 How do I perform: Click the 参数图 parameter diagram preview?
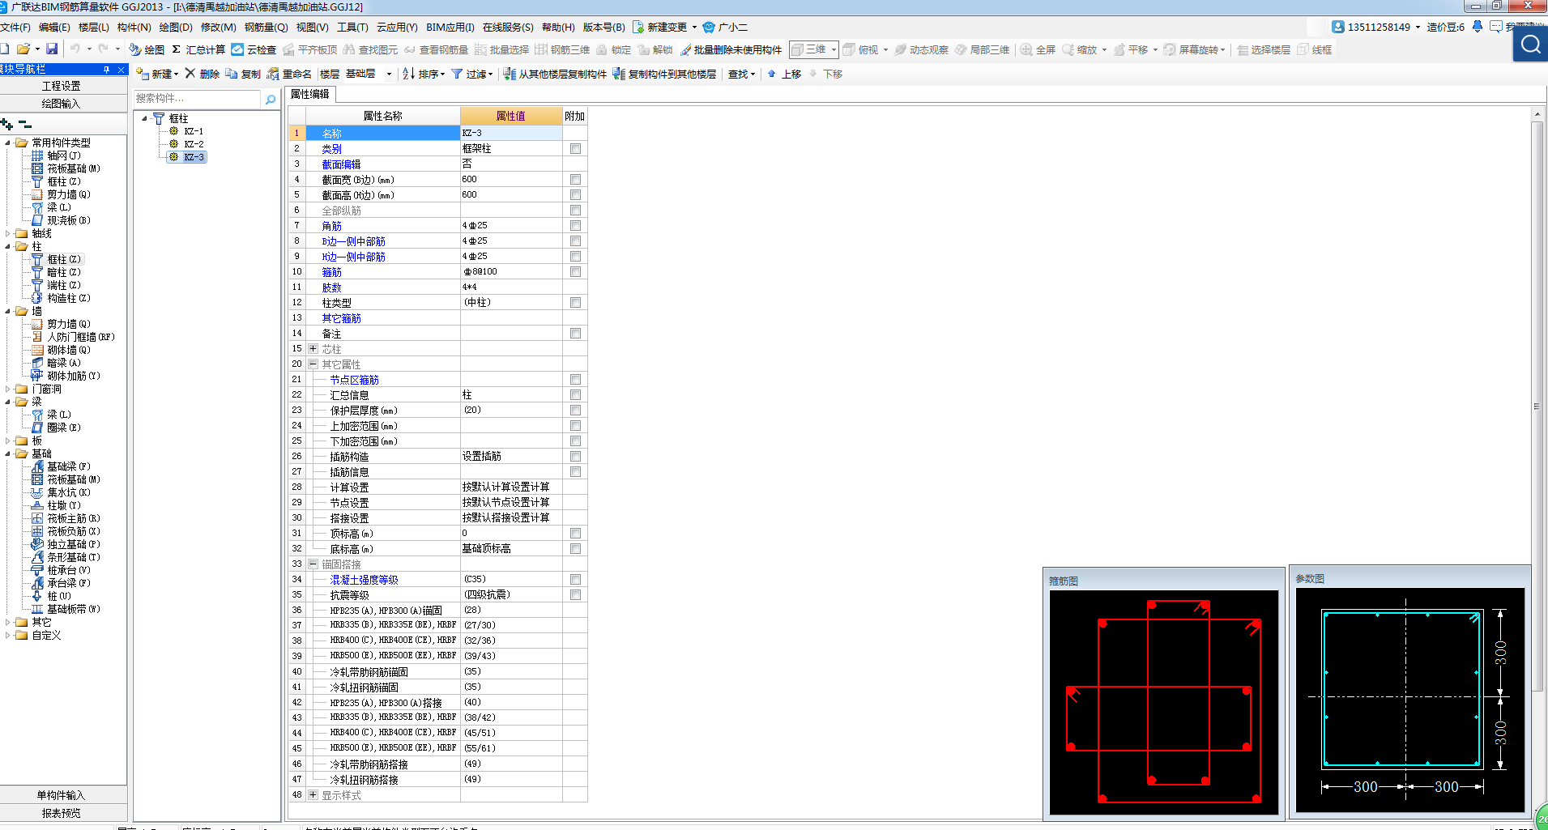[1409, 700]
